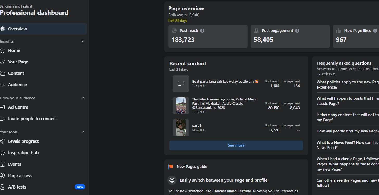Click the Levels progress rocket icon
Viewport: 379px width, 195px height.
point(2,141)
